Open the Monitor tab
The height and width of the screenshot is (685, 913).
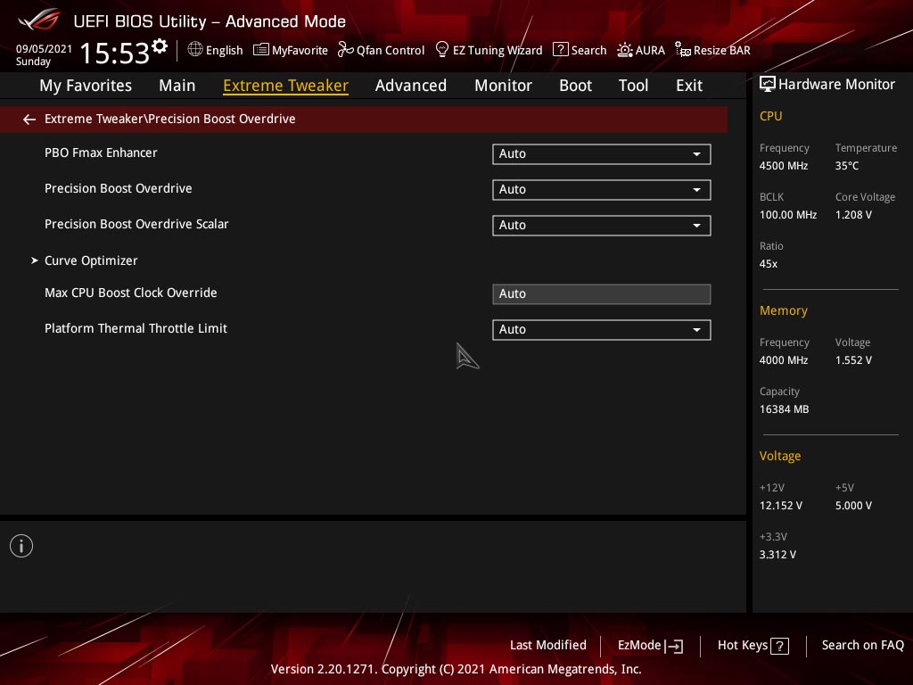[503, 86]
